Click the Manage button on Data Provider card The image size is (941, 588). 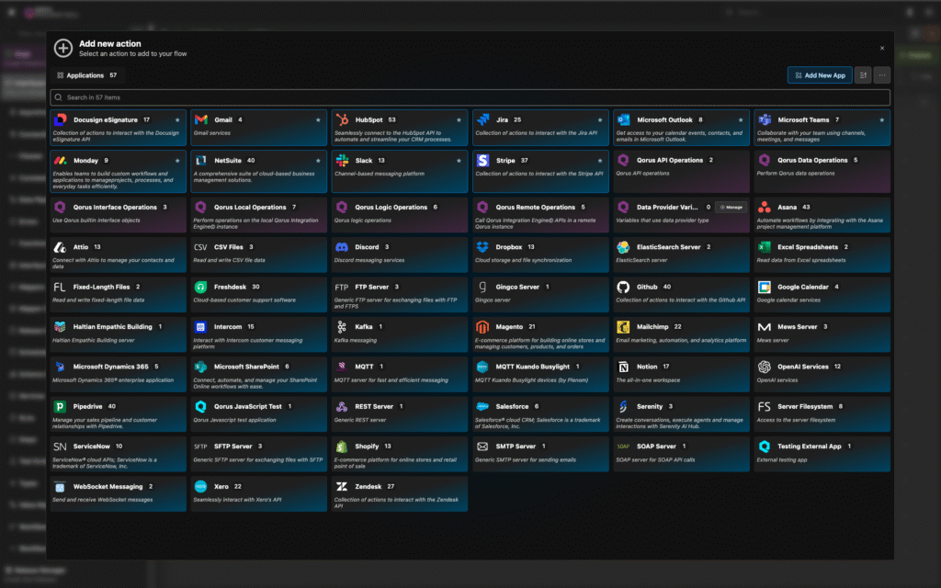(731, 207)
